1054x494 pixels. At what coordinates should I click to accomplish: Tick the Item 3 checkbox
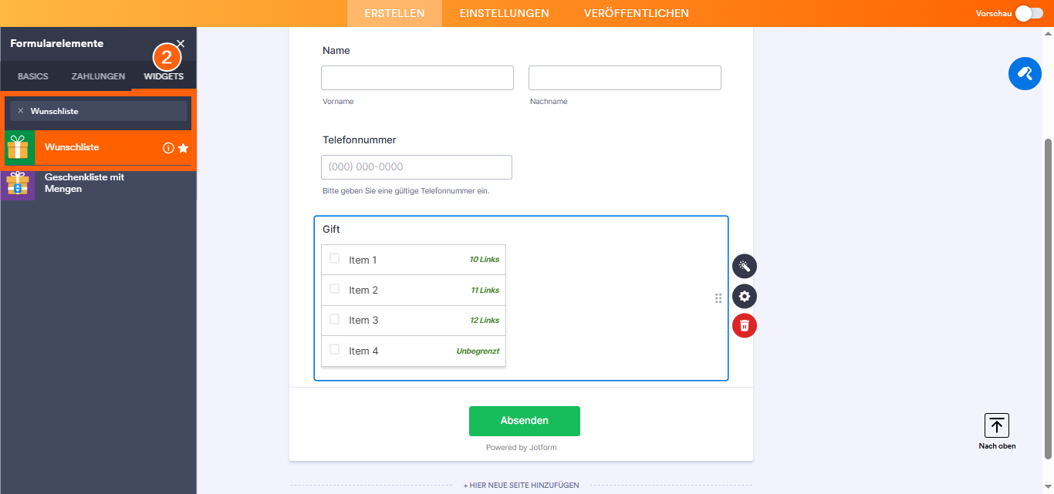[x=335, y=319]
